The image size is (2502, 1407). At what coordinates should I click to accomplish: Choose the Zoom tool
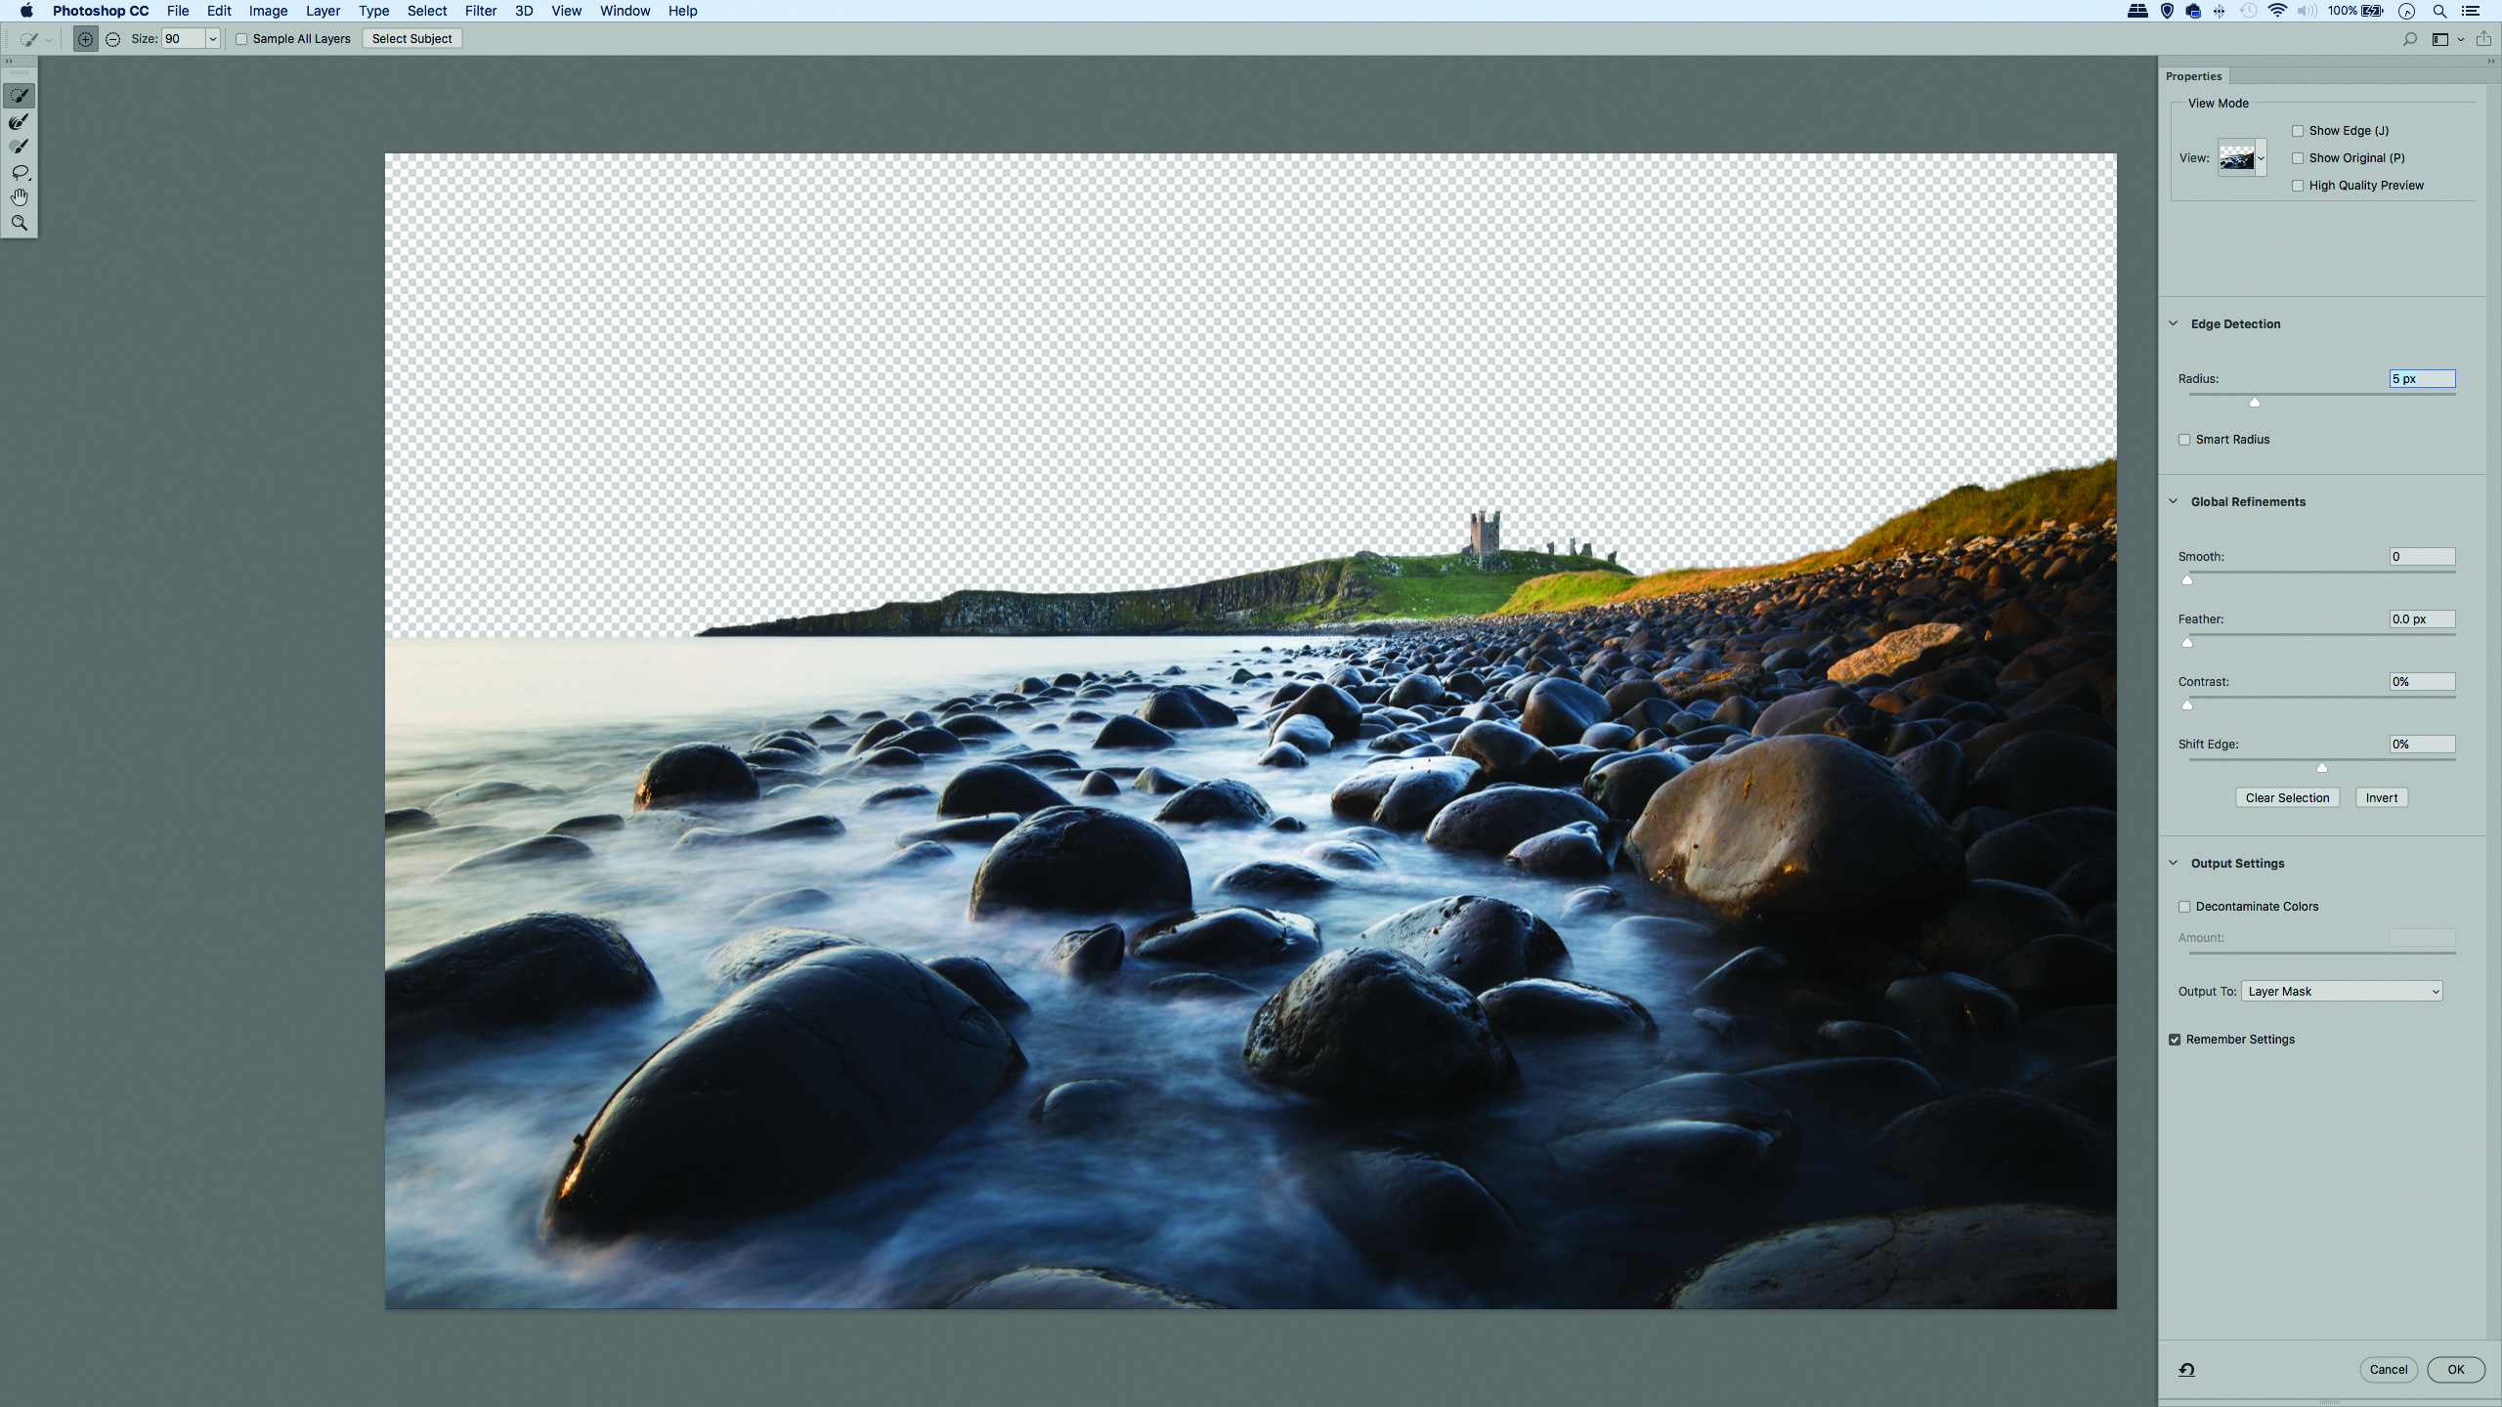click(x=20, y=223)
